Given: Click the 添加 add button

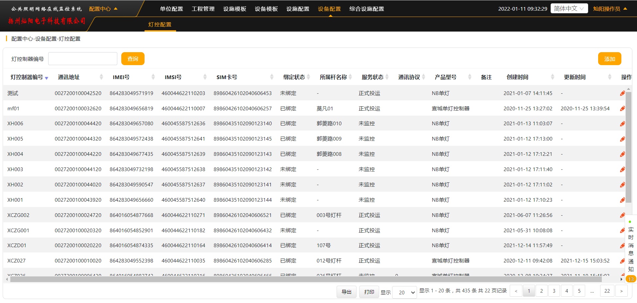Looking at the screenshot, I should pos(609,59).
